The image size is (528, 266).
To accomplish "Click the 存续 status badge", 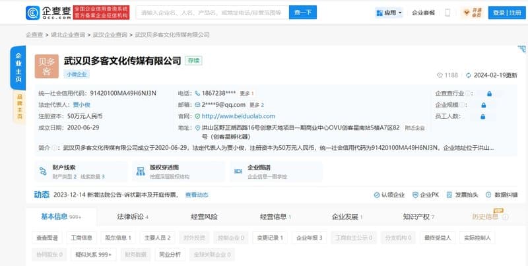I will (193, 61).
